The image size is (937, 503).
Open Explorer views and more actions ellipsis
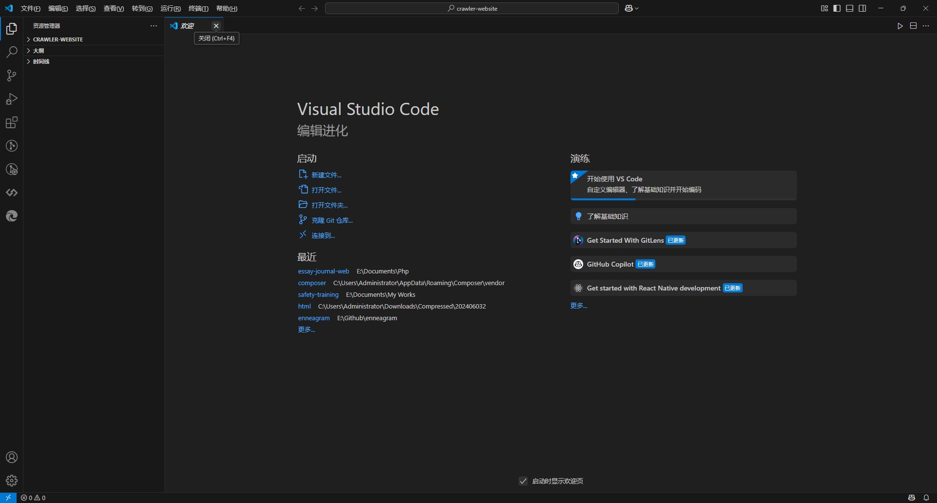(154, 26)
